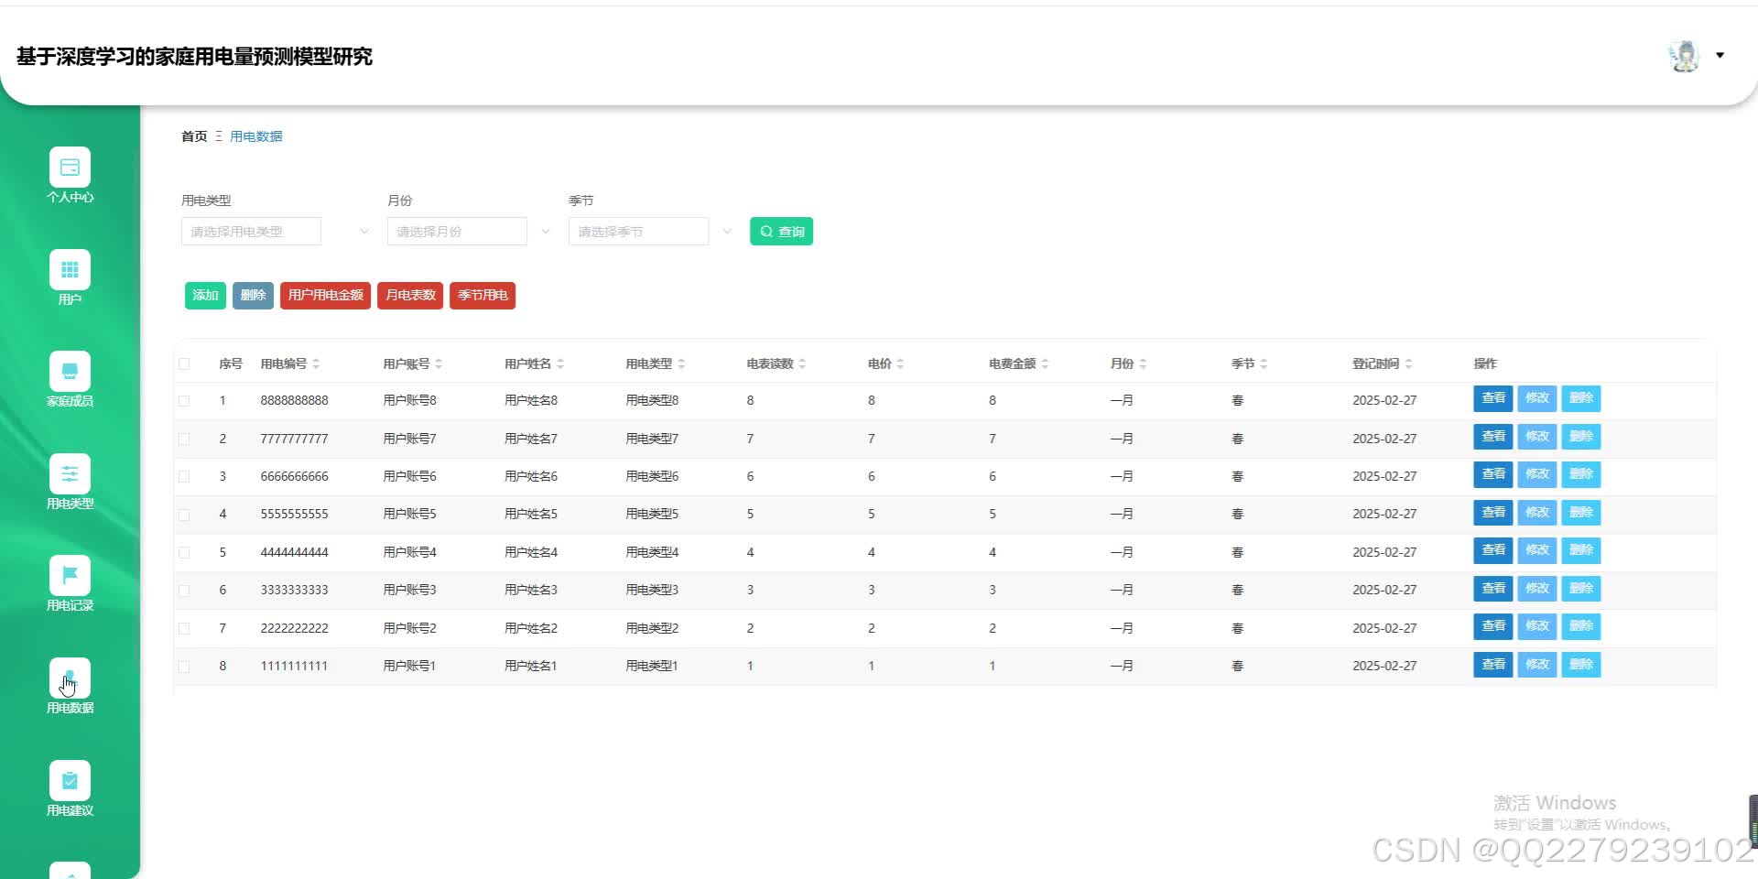
Task: Sort by 月份 column arrows
Action: [1143, 364]
